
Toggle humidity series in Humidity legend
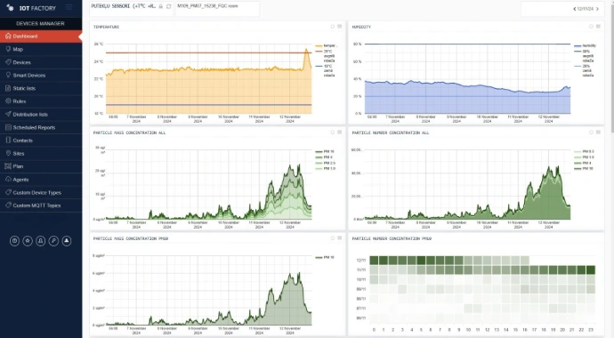[x=585, y=45]
